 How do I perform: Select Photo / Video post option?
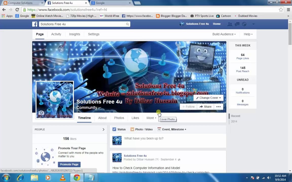(141, 129)
